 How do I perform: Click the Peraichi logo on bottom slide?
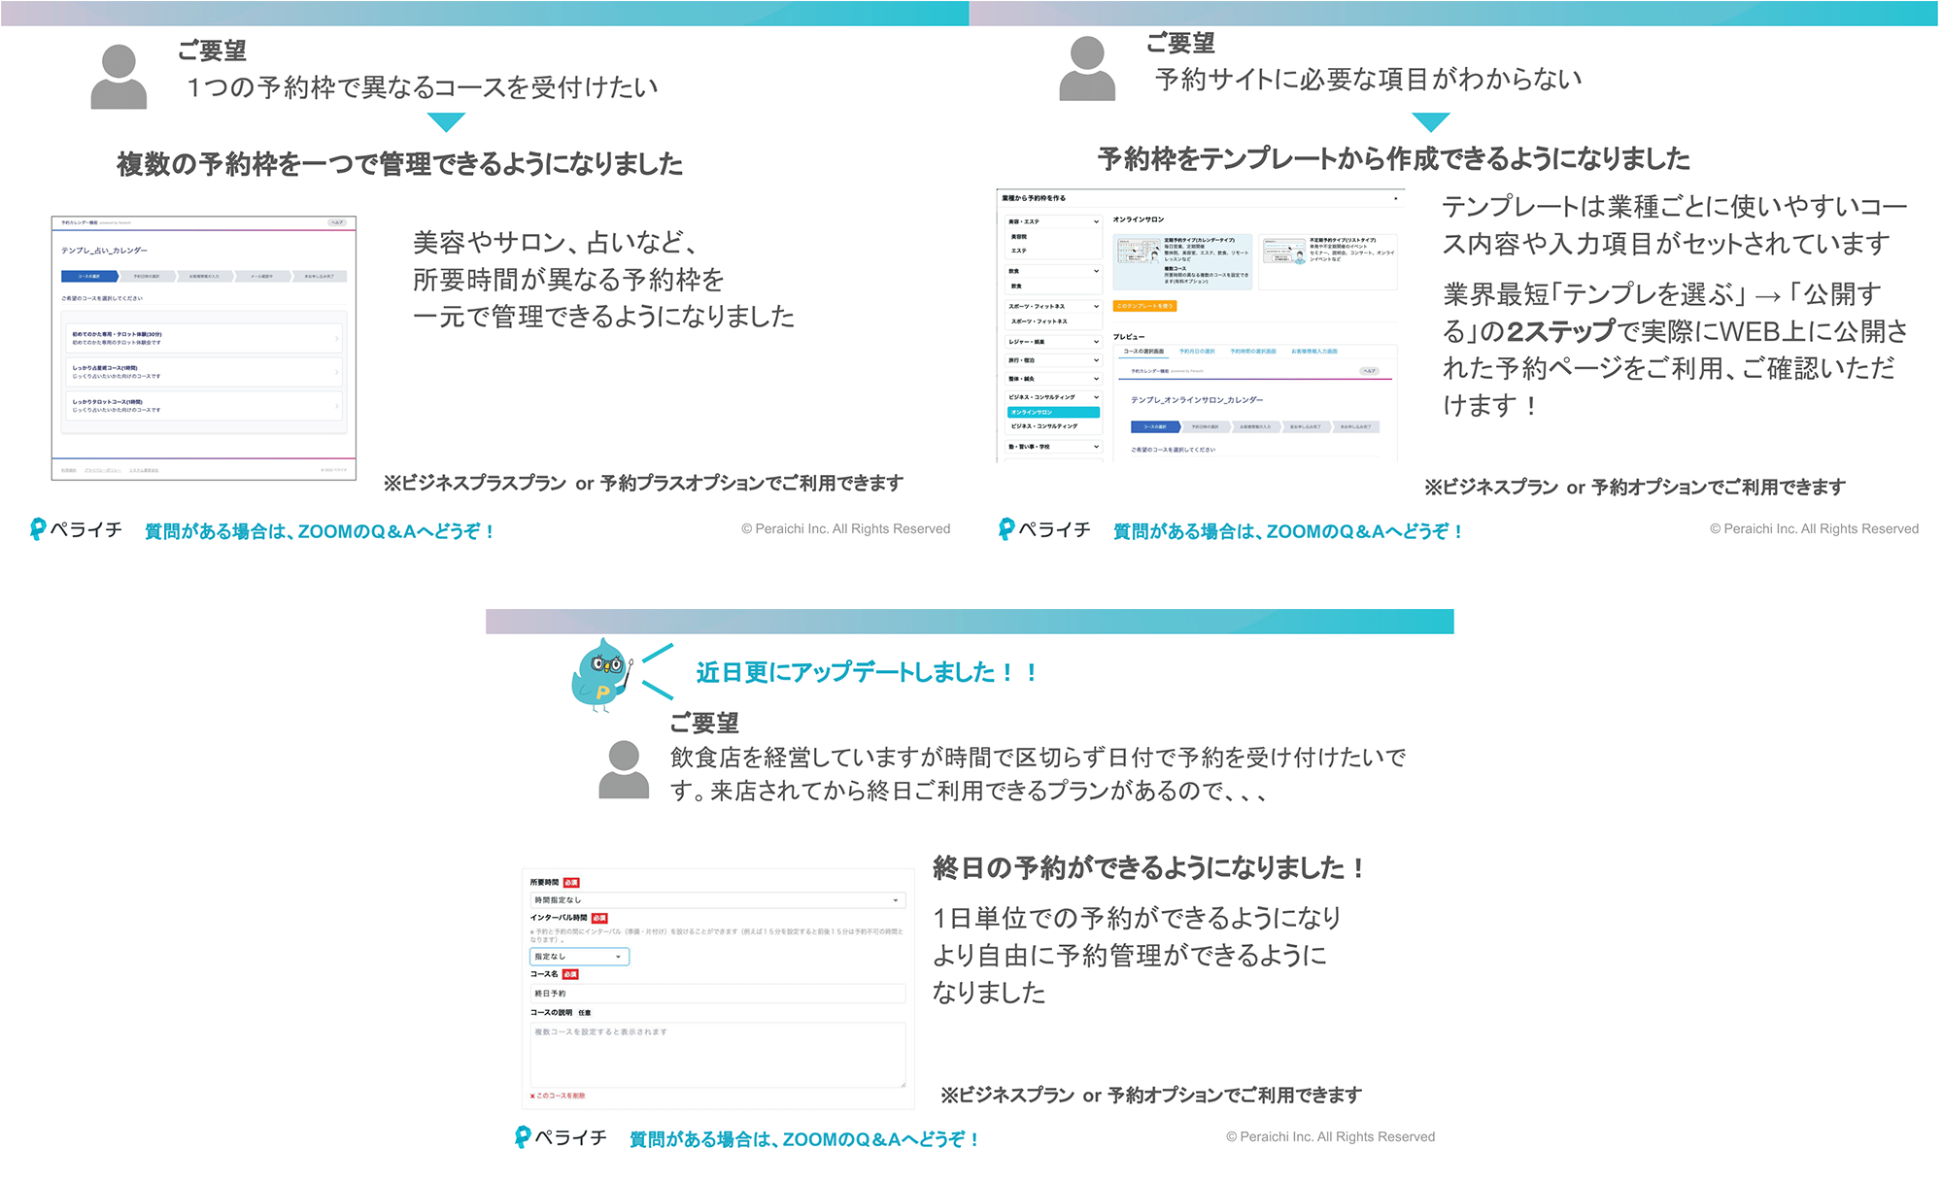562,1137
